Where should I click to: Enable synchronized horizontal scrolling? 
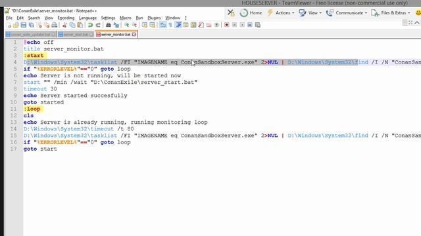click(152, 25)
